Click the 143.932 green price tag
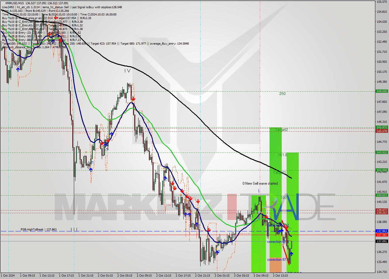 [x=382, y=153]
